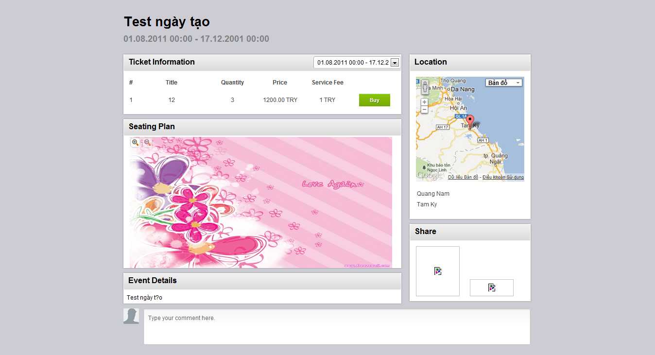Click the Quantity column header
The height and width of the screenshot is (355, 655).
[x=232, y=83]
